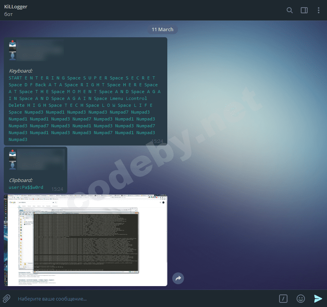Open the three-dot chat menu
Screen dimensions: 327x307
[x=319, y=10]
